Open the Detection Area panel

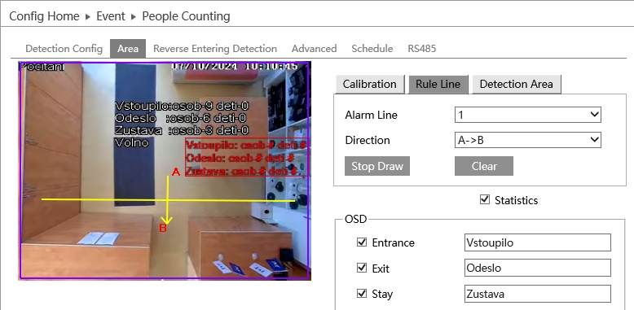point(517,85)
